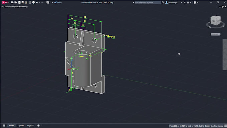Open the user account dropdown arrow
Screen dimensions: 227x128
point(181,2)
